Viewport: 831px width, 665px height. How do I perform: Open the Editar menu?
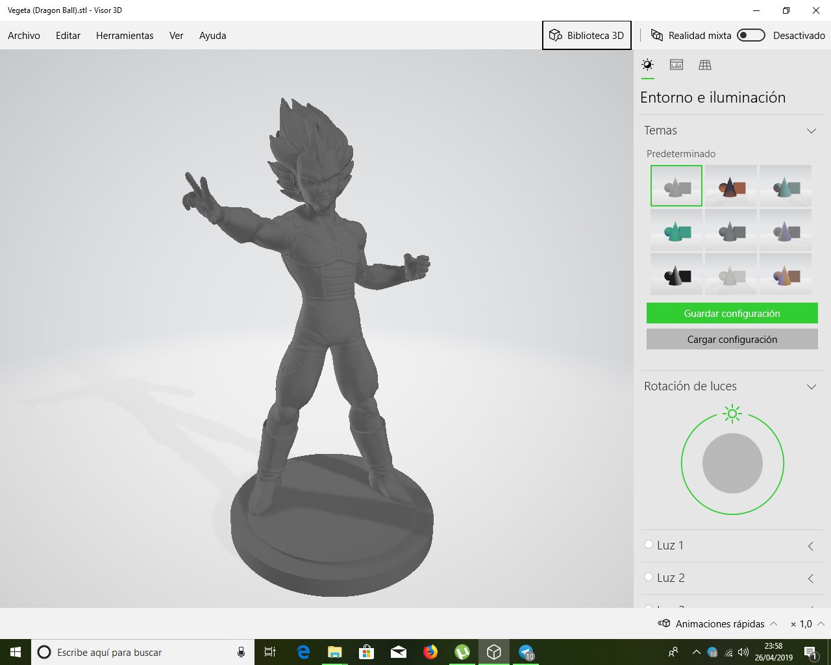point(68,36)
